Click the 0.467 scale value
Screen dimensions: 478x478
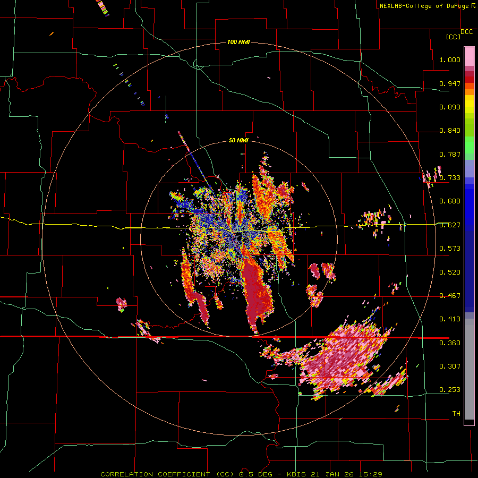[450, 296]
